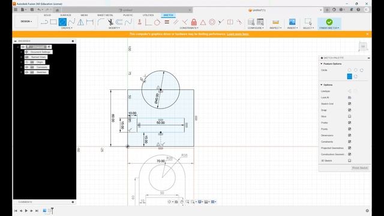Viewport: 384px width, 216px height.
Task: Click the Home icon in quick access bar
Action: click(x=58, y=10)
